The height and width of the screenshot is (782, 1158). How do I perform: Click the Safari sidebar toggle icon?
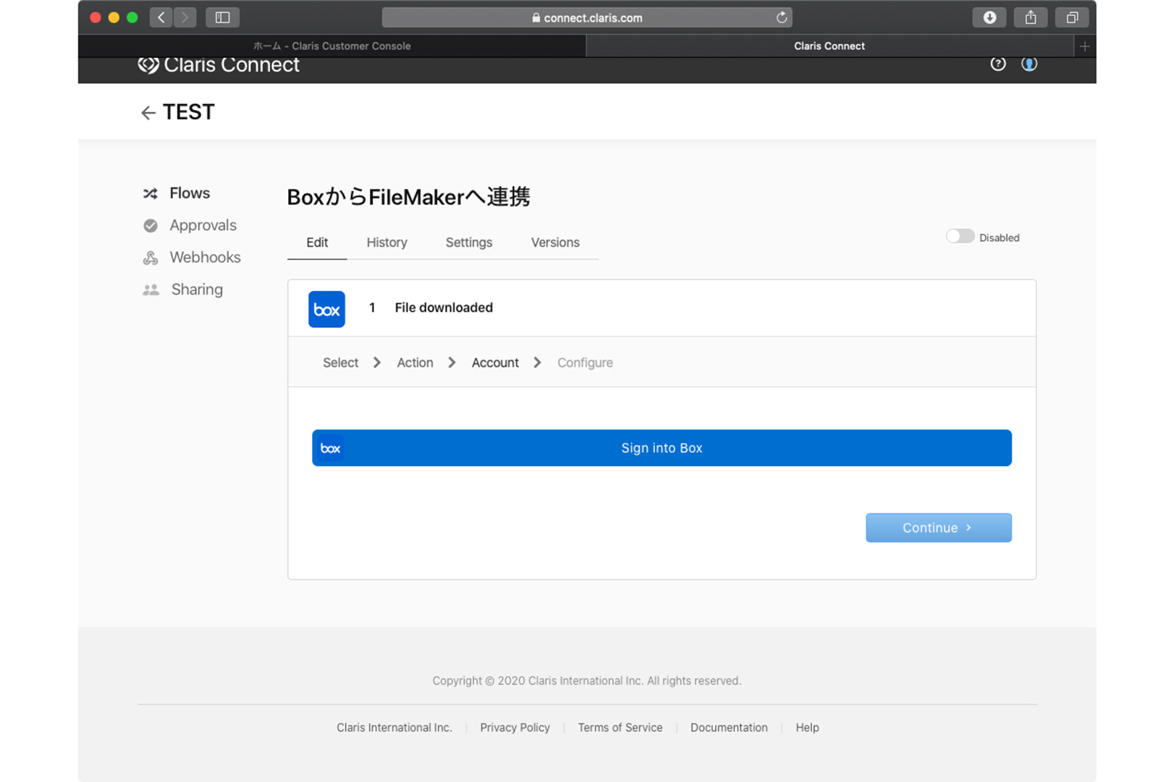point(222,17)
